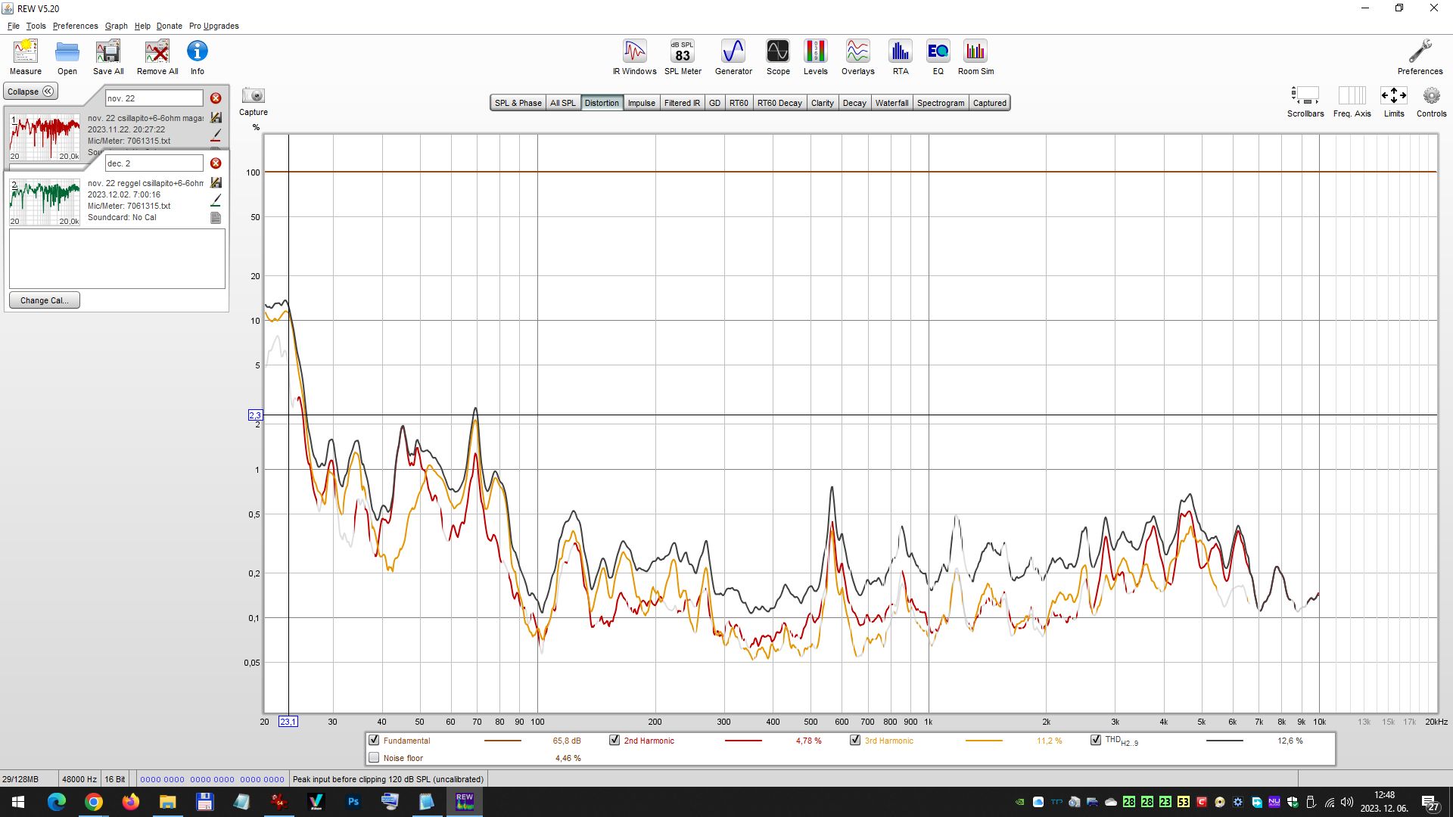This screenshot has height=817, width=1453.
Task: Open the Graph menu
Action: click(x=116, y=26)
